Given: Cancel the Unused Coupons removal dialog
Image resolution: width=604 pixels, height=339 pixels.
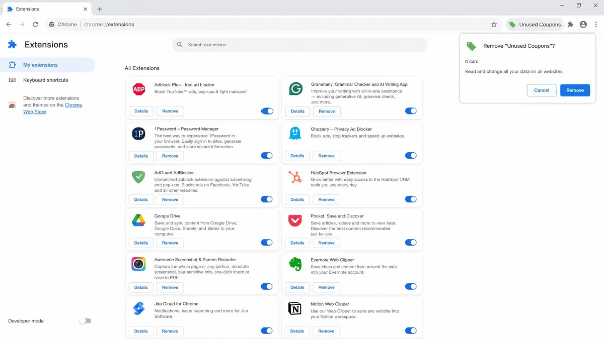Looking at the screenshot, I should tap(542, 90).
